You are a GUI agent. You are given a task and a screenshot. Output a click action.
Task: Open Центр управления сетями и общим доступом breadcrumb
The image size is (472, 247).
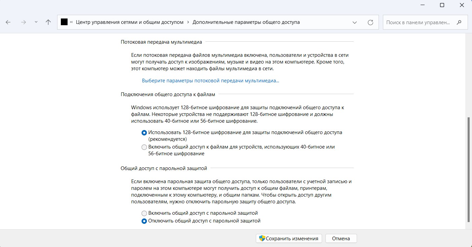[x=130, y=22]
